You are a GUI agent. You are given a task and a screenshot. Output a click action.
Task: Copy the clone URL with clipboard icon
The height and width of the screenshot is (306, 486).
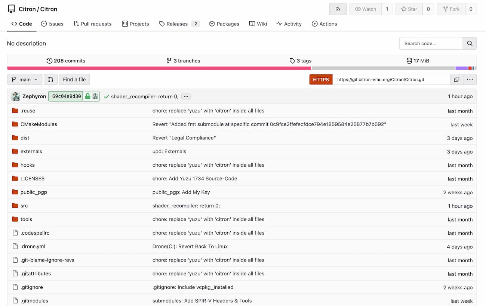456,80
